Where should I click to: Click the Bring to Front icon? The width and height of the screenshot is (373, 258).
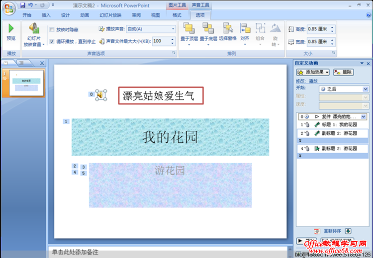pyautogui.click(x=189, y=28)
